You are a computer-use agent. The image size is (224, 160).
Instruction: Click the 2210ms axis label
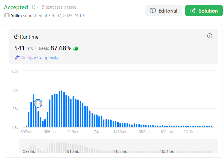[191, 132]
